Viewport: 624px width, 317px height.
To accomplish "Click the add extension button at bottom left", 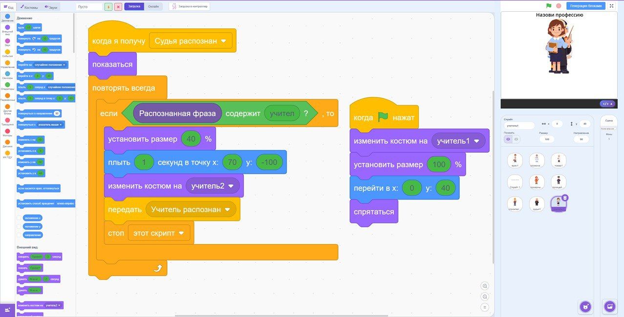I will point(7,310).
